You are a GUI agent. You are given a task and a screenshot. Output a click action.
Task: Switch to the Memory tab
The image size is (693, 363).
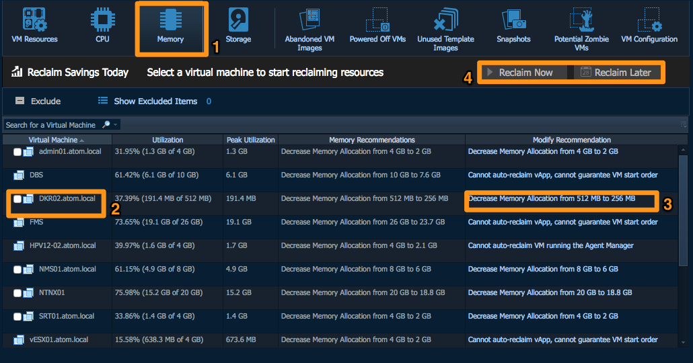pos(171,28)
